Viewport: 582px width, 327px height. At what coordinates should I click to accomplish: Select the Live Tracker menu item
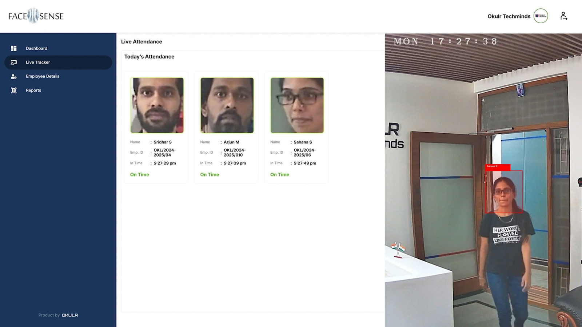click(x=58, y=62)
